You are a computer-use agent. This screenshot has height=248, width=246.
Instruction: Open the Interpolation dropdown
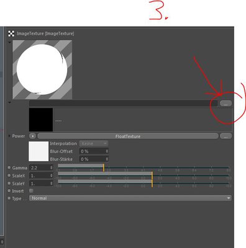pyautogui.click(x=94, y=143)
